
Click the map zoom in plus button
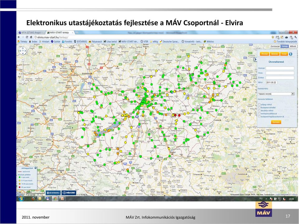point(23,60)
